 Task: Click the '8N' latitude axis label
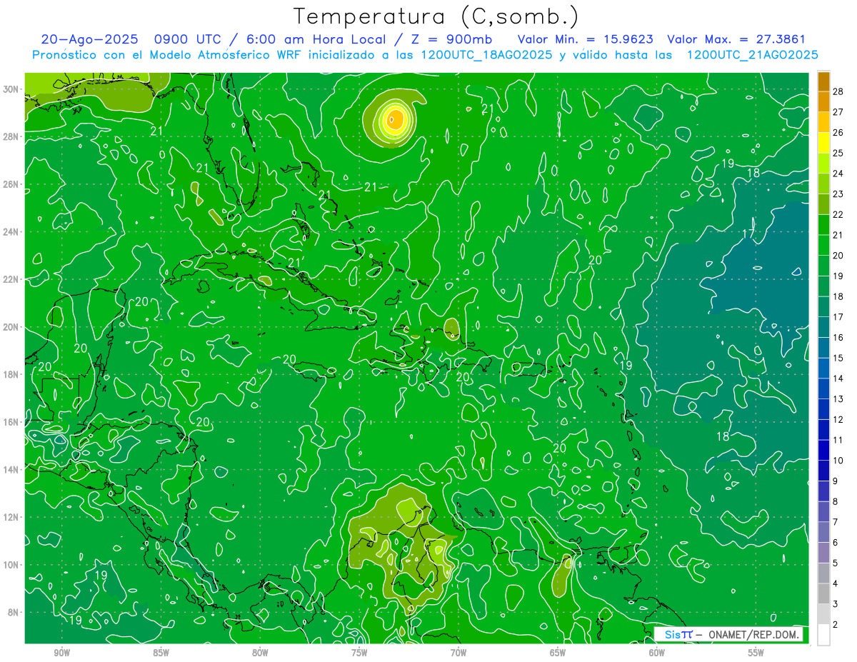pyautogui.click(x=14, y=612)
